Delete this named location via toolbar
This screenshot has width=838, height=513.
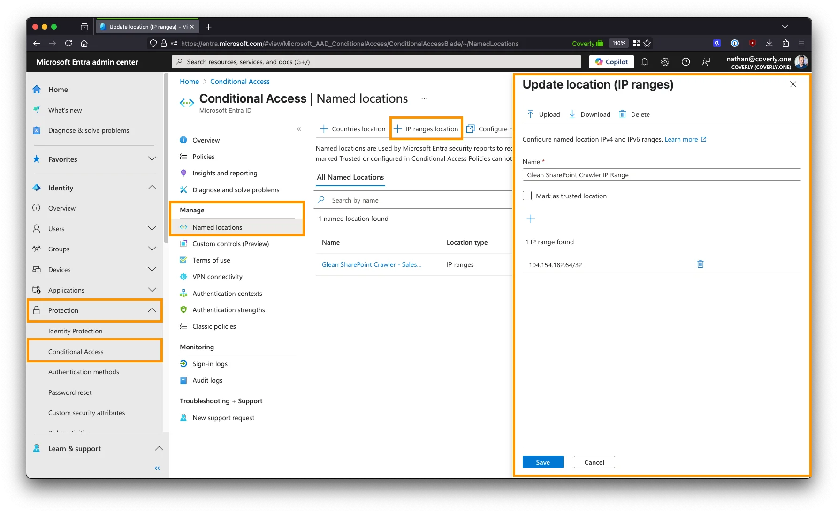[634, 114]
